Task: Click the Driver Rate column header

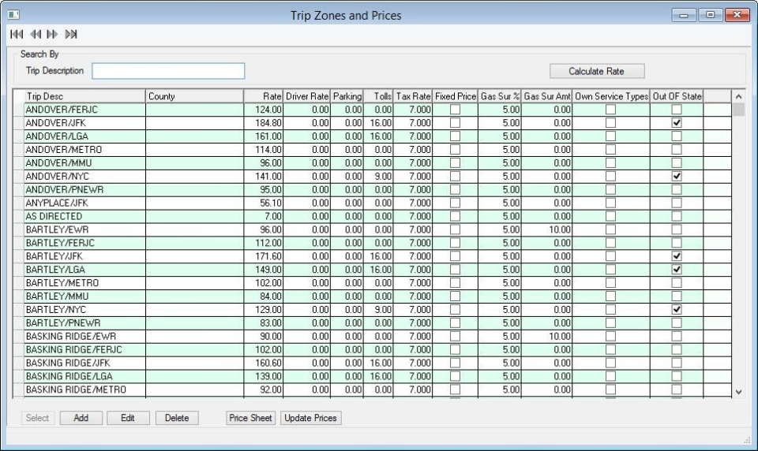Action: (306, 96)
